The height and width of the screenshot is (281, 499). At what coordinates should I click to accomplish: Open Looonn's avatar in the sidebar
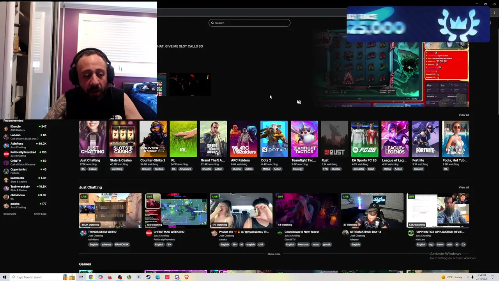pyautogui.click(x=6, y=137)
